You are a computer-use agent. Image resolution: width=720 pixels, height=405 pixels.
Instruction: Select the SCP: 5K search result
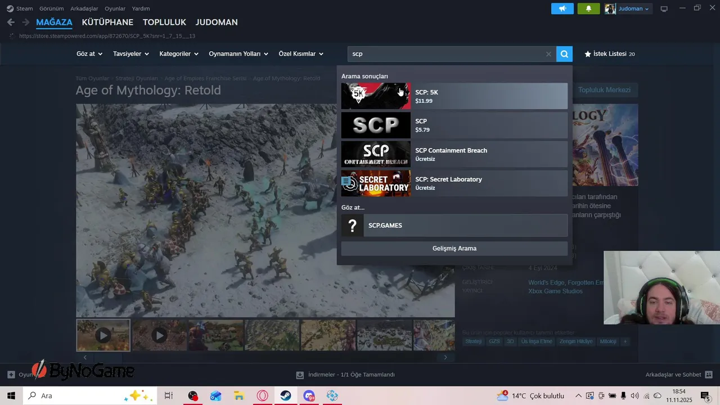tap(454, 96)
